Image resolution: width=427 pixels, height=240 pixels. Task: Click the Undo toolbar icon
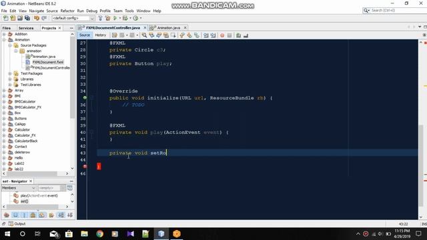tap(37, 18)
